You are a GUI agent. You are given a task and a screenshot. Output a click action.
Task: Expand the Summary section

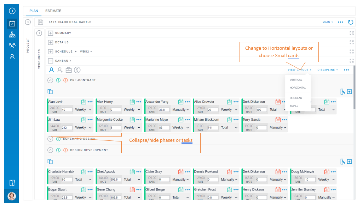(51, 33)
